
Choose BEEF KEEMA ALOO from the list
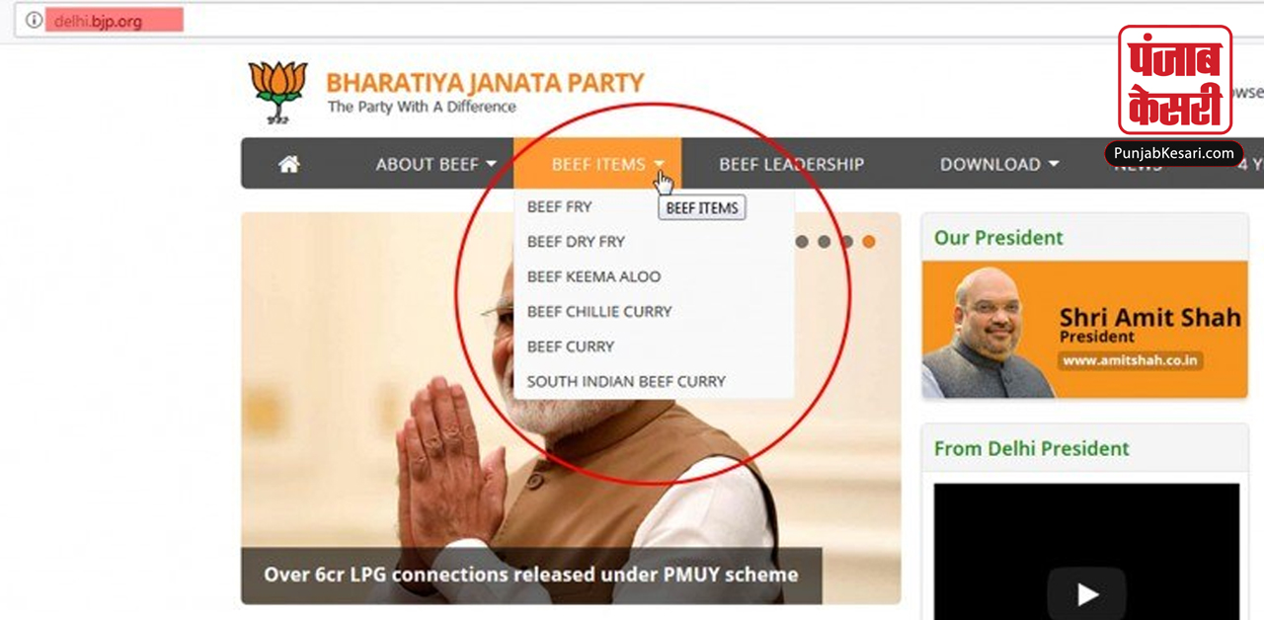[x=593, y=276]
